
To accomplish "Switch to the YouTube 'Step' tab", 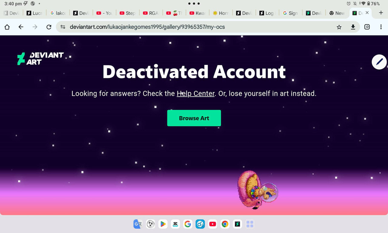I will pyautogui.click(x=128, y=13).
